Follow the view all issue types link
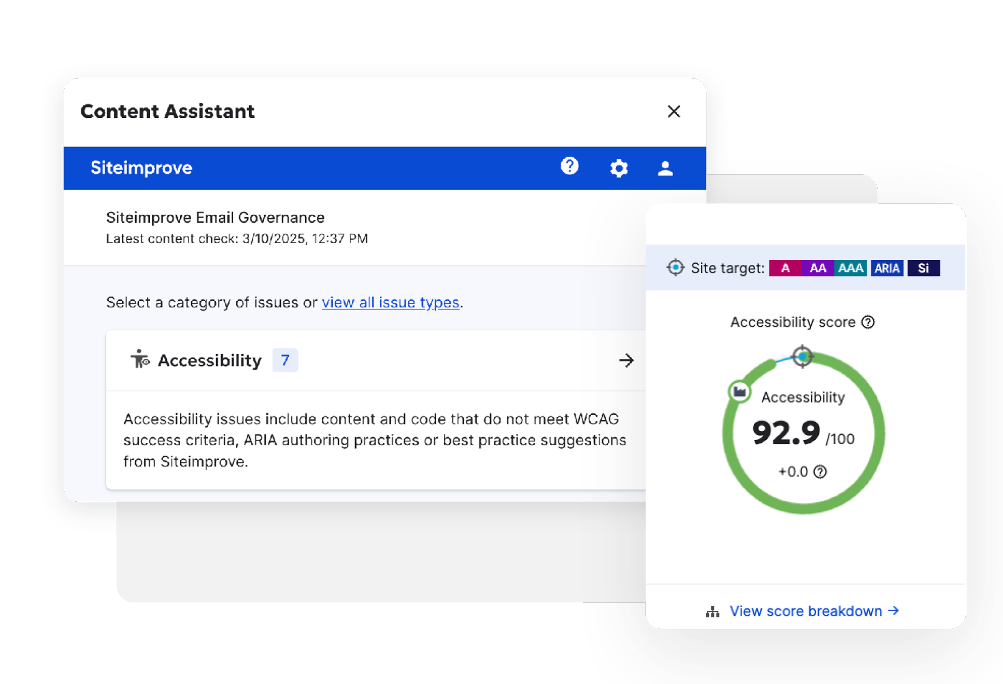This screenshot has width=1003, height=684. click(391, 302)
